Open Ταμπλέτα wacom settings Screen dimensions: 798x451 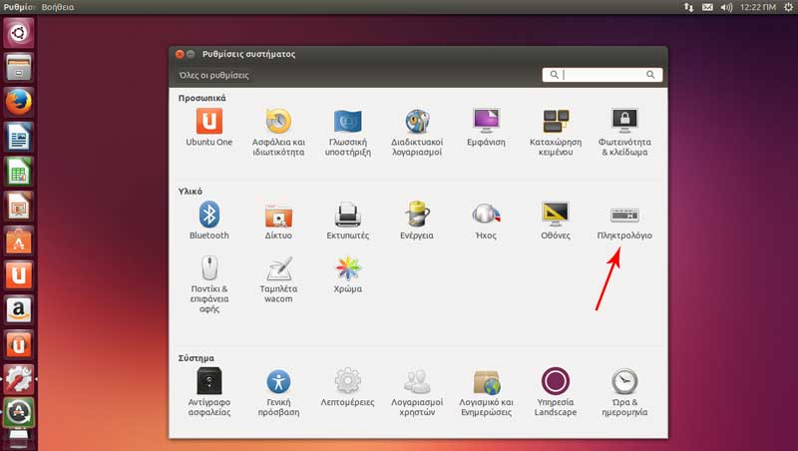coord(278,279)
